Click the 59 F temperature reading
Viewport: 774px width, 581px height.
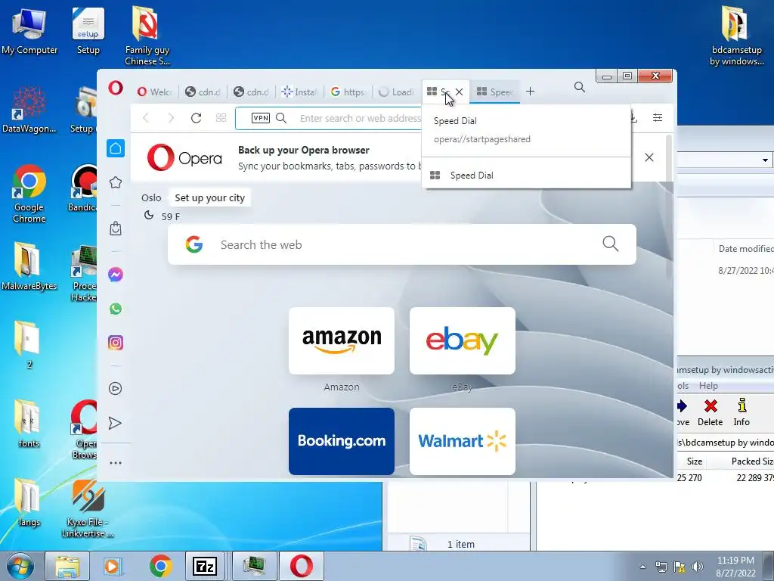[170, 216]
